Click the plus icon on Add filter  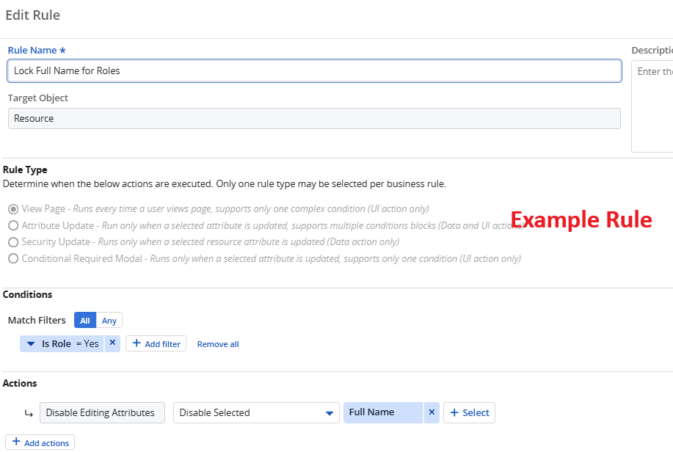coord(136,343)
